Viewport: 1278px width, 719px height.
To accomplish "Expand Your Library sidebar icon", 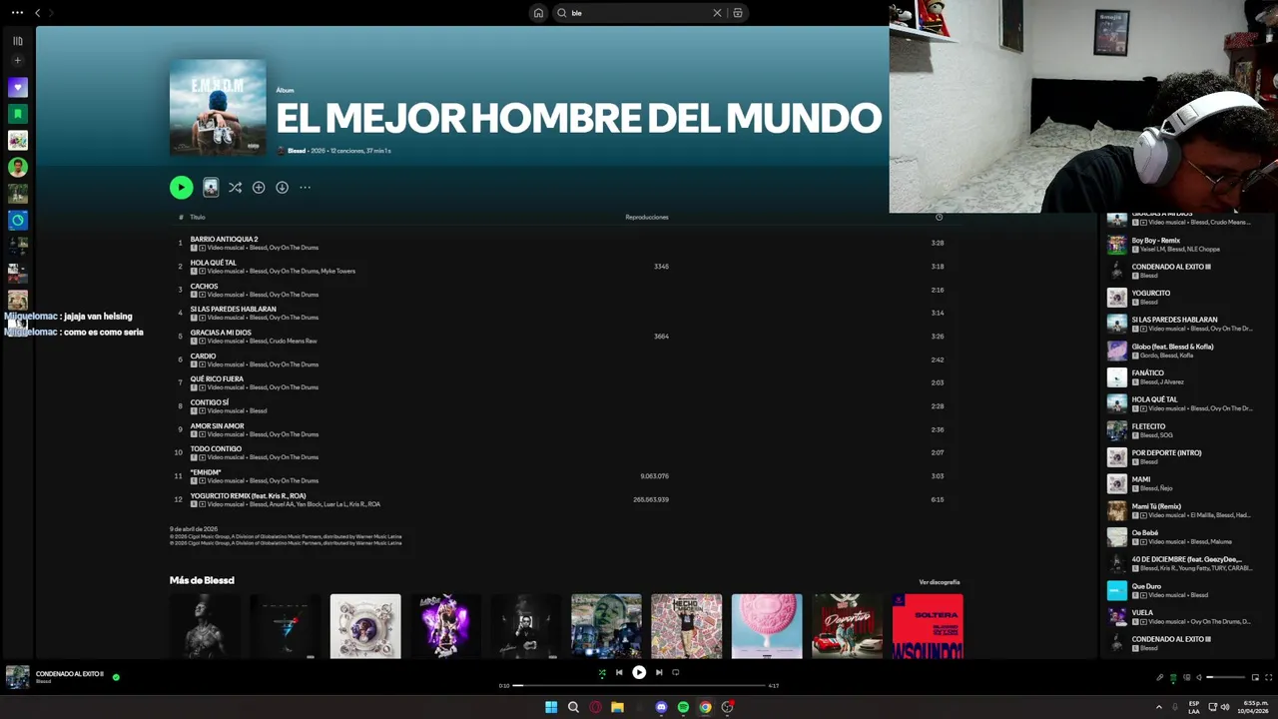I will pos(17,41).
